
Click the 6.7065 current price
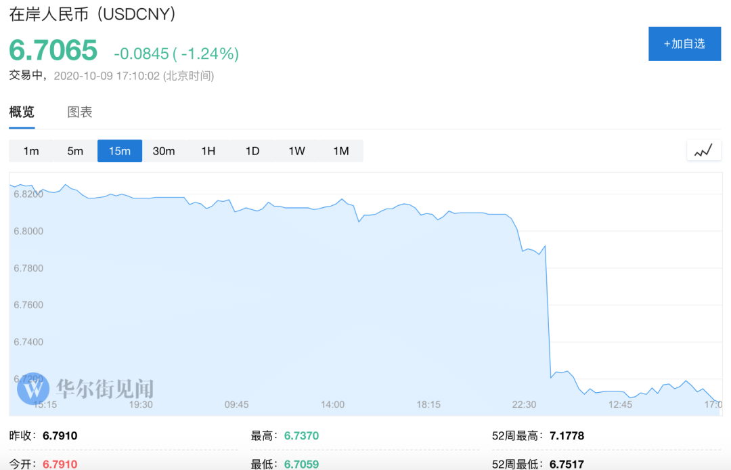point(53,51)
